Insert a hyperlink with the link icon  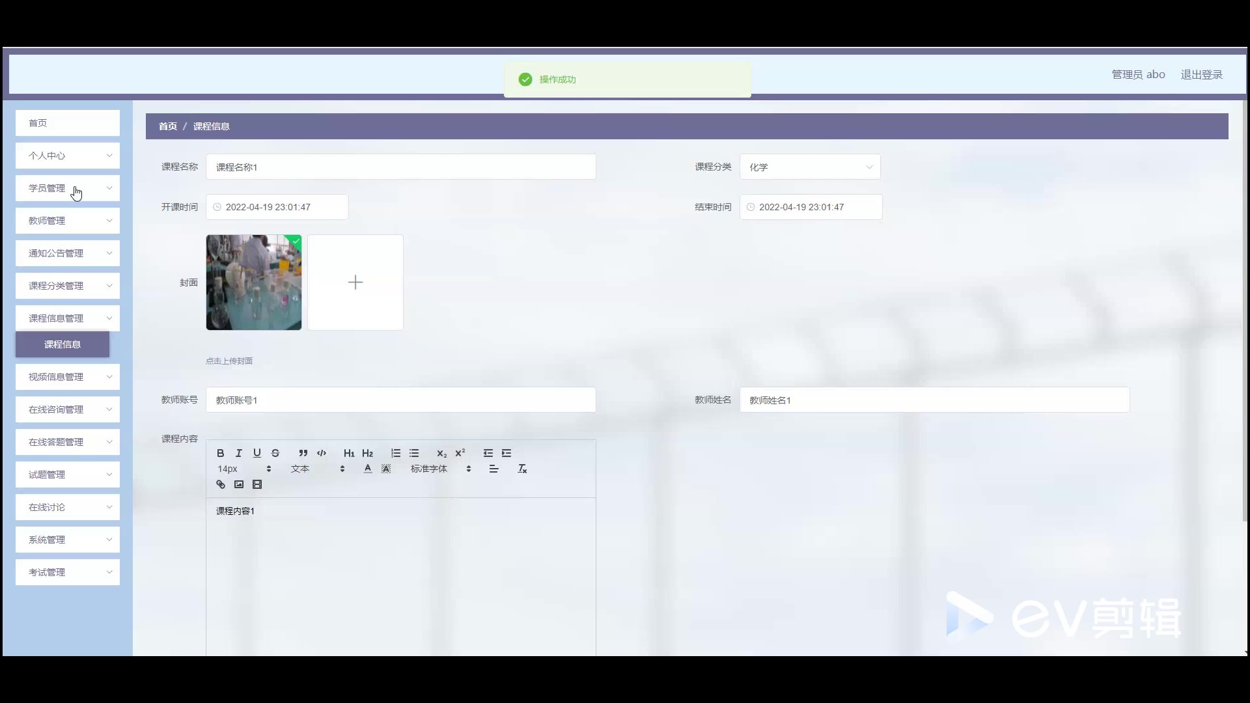click(221, 484)
